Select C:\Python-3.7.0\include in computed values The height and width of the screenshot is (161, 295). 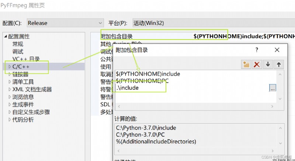tap(146, 128)
